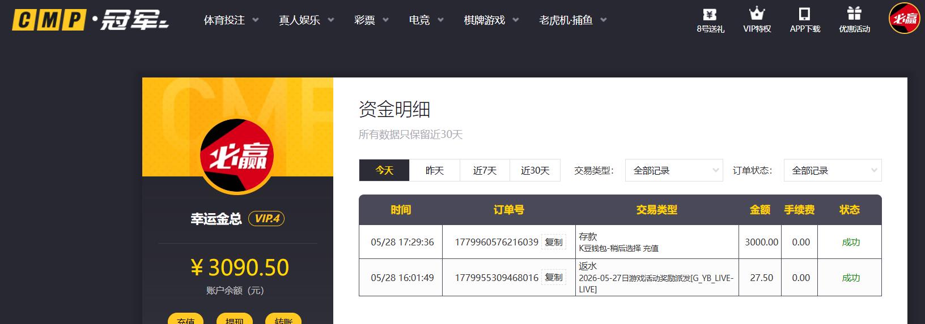Image resolution: width=925 pixels, height=324 pixels.
Task: Open the 交易类型 全部记录 dropdown
Action: tap(674, 170)
